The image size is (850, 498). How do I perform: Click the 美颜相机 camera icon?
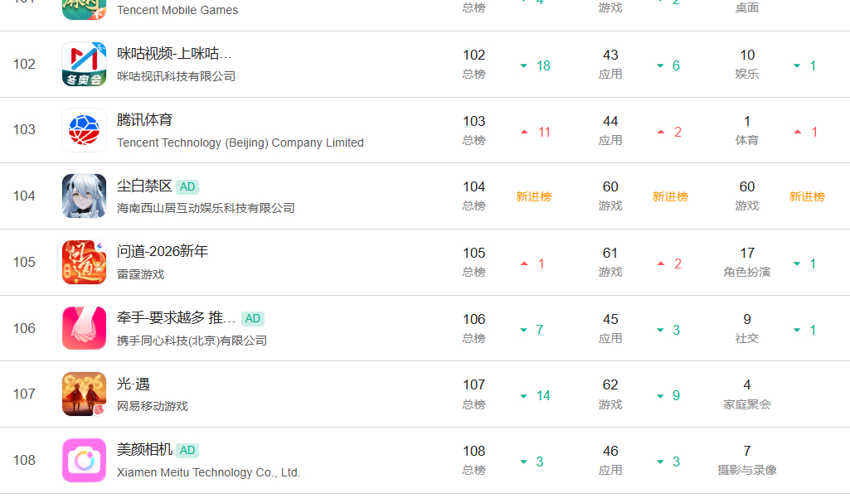click(x=84, y=460)
